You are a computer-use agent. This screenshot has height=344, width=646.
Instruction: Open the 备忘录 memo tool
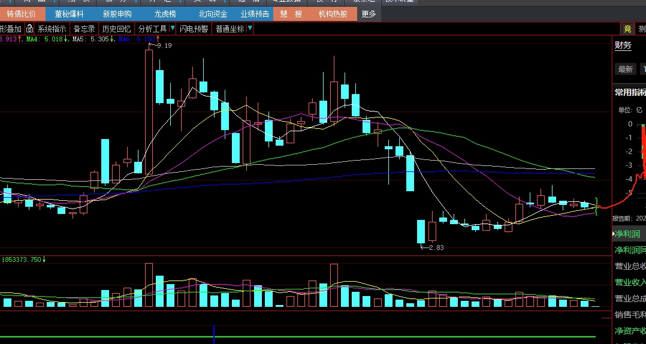84,29
